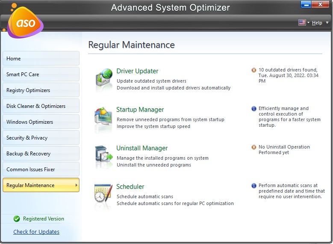Open the Help menu
Image resolution: width=333 pixels, height=244 pixels.
[x=317, y=23]
